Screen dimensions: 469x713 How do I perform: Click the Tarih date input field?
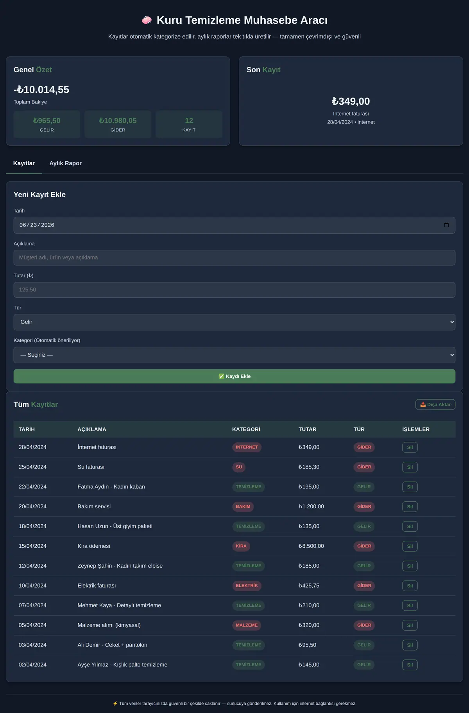point(234,225)
